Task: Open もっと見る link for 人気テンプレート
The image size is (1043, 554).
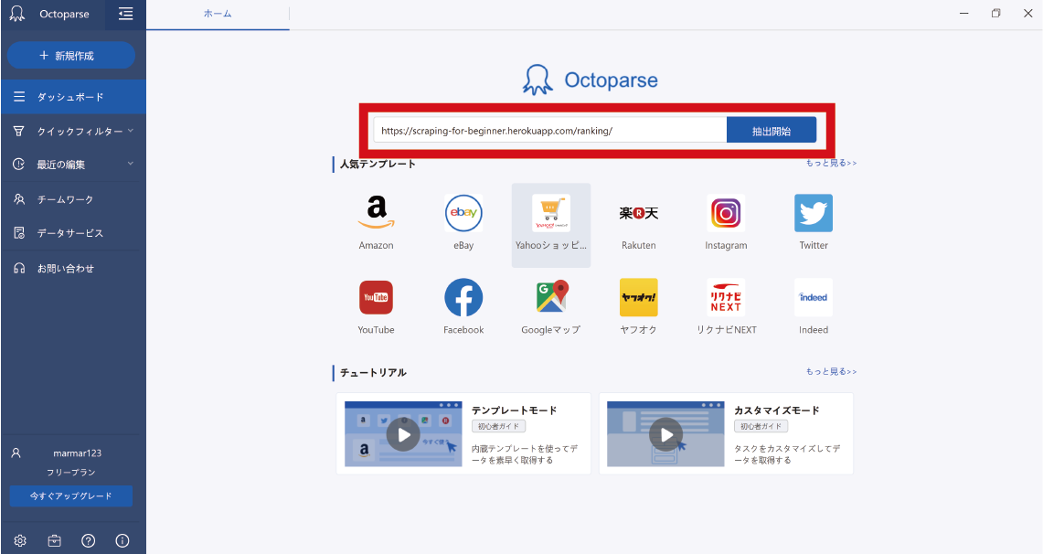Action: pos(831,163)
